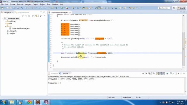
Task: Open File Explorer from the taskbar
Action: 12,102
